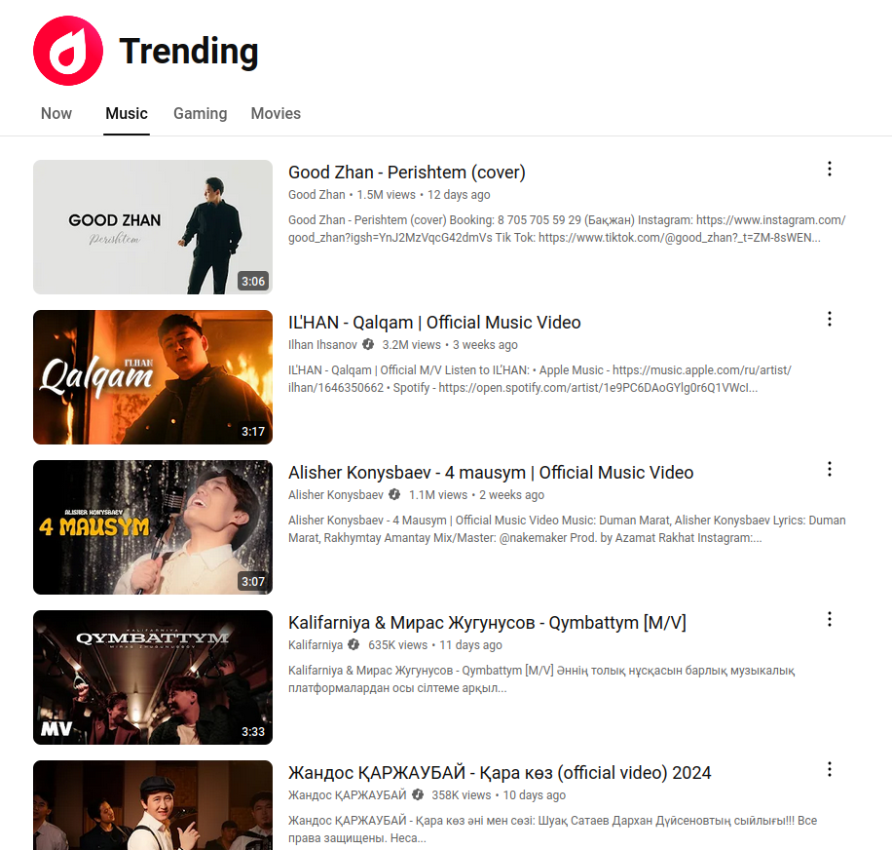Open more options for Жандос ҚАРЖАУБАЙ Қара көз
The image size is (892, 850).
coord(830,769)
